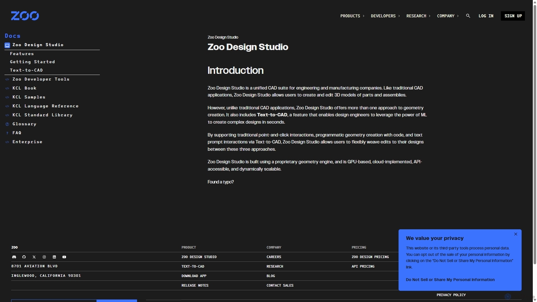Open the Download App footer link

click(x=194, y=276)
